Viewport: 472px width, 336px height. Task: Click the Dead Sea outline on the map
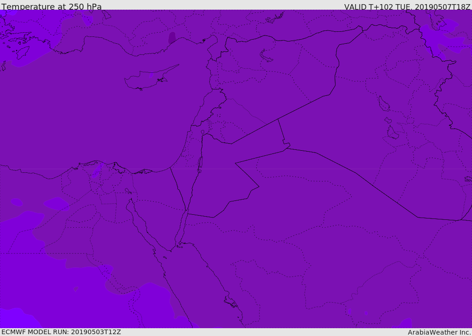click(200, 164)
